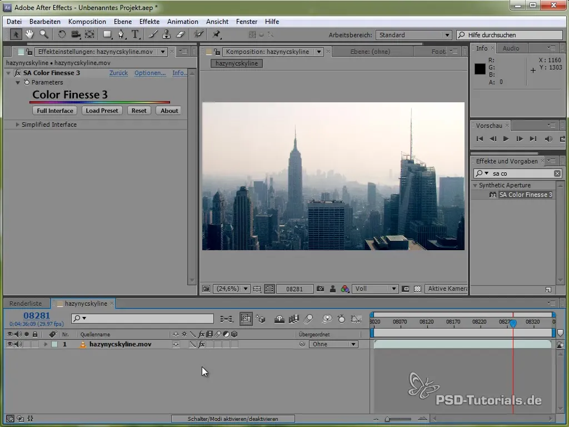This screenshot has width=569, height=427.
Task: Toggle lock on Komposition viewer panel
Action: click(x=217, y=52)
